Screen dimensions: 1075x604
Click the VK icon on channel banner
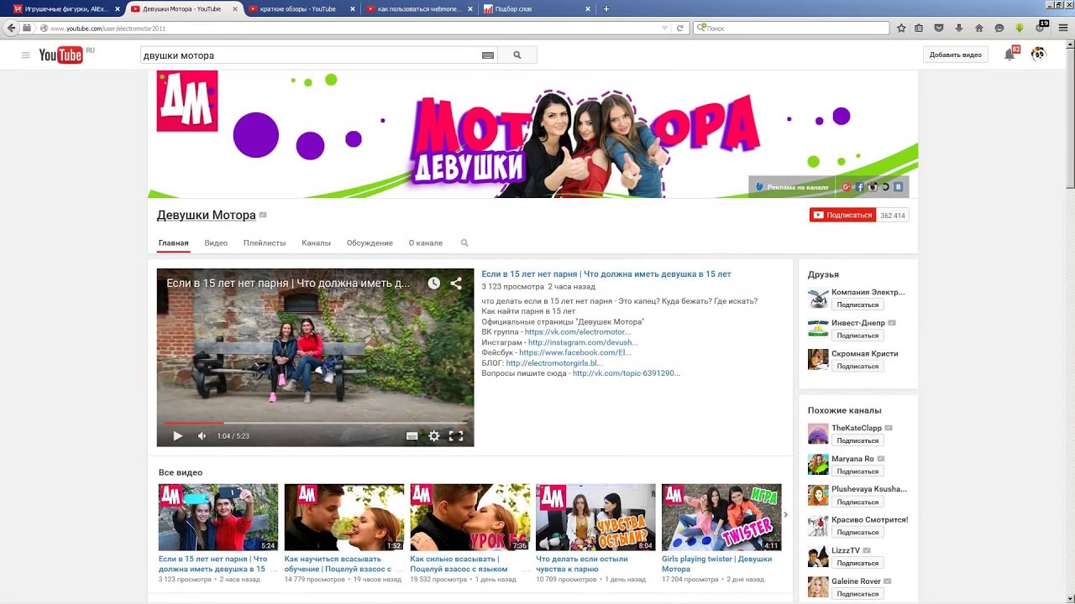click(x=899, y=187)
